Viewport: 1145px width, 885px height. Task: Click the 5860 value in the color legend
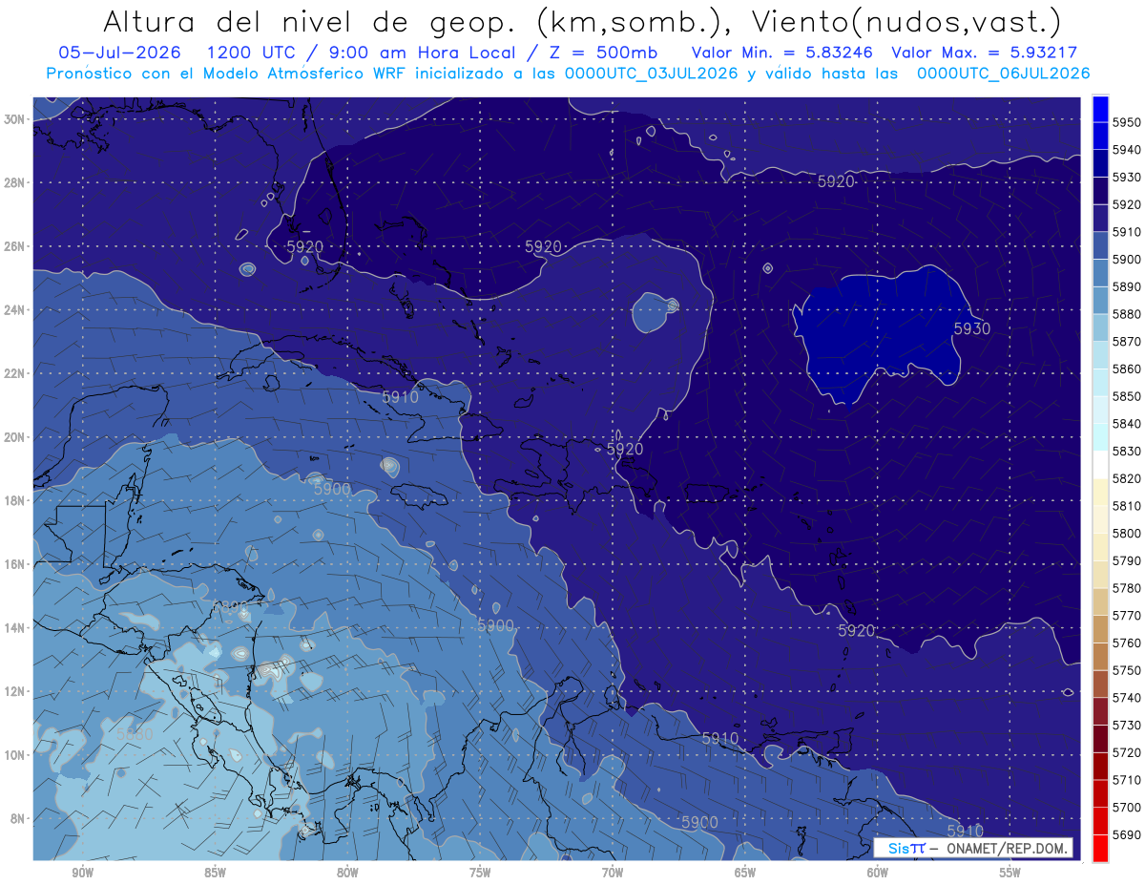pos(1126,369)
